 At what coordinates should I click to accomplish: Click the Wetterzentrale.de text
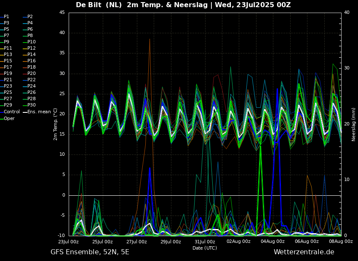(x=304, y=252)
